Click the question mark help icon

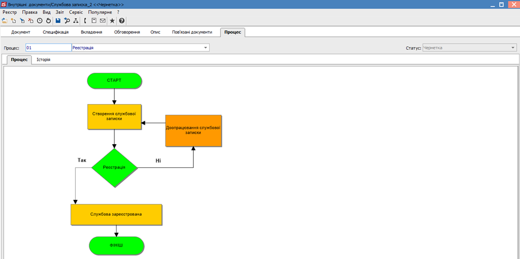point(122,21)
